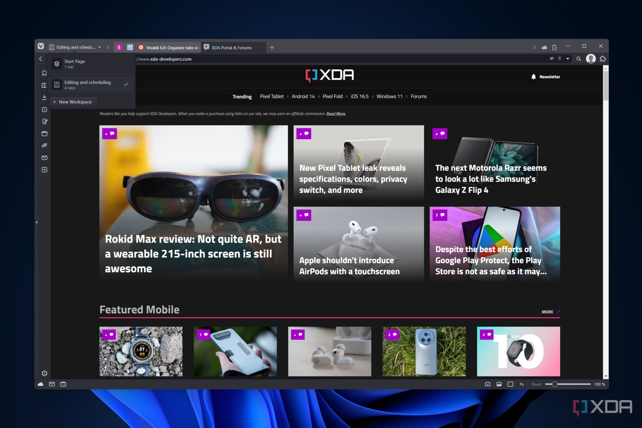Adjust the page zoom slider
This screenshot has height=428, width=642.
tap(568, 384)
